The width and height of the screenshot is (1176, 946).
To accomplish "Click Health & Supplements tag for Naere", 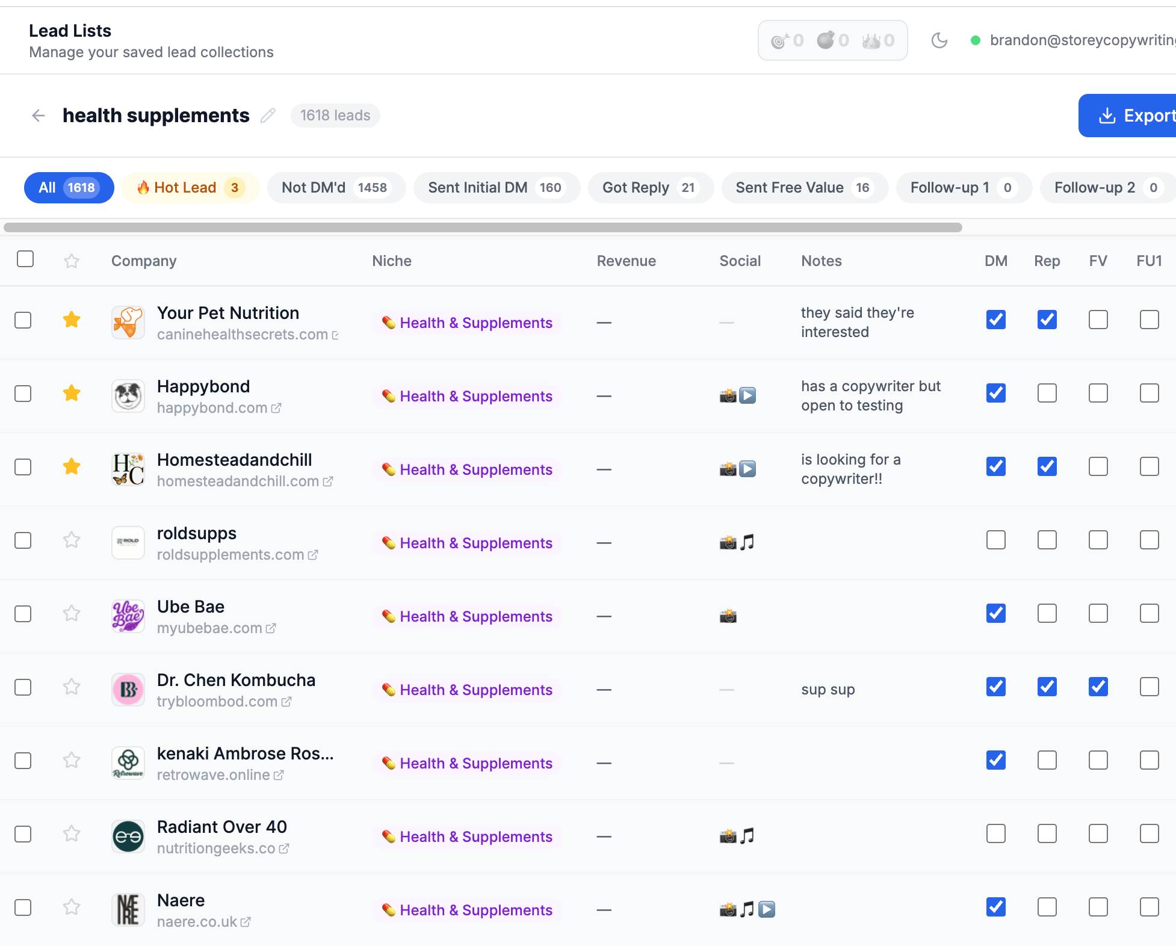I will [x=468, y=910].
